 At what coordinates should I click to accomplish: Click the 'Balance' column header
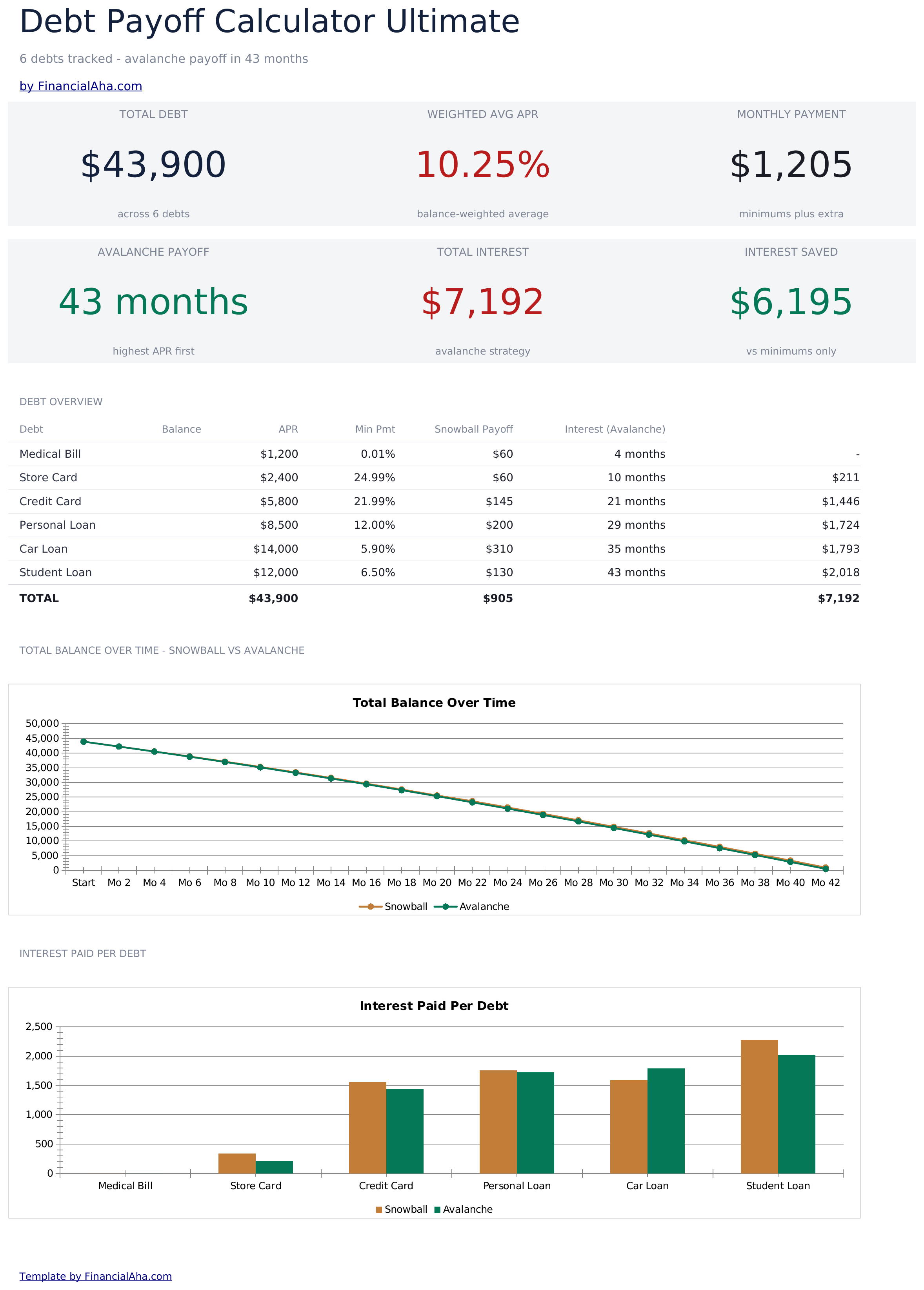182,429
